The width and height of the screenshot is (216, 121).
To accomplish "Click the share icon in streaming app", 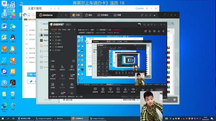I will click(163, 31).
